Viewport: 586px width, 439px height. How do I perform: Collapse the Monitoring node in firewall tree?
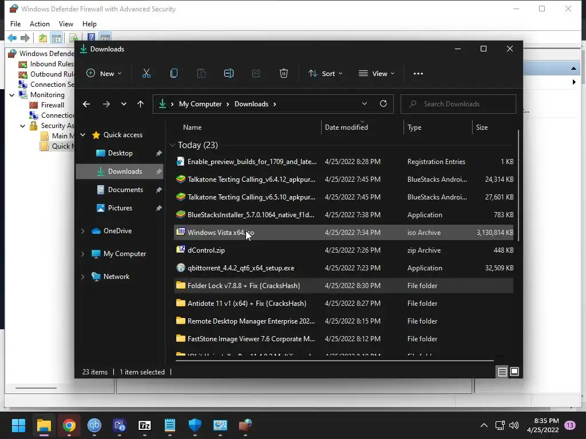click(x=12, y=95)
